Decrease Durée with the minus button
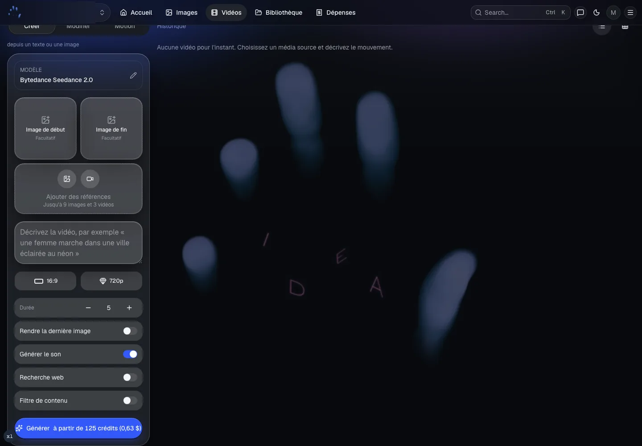 coord(88,308)
